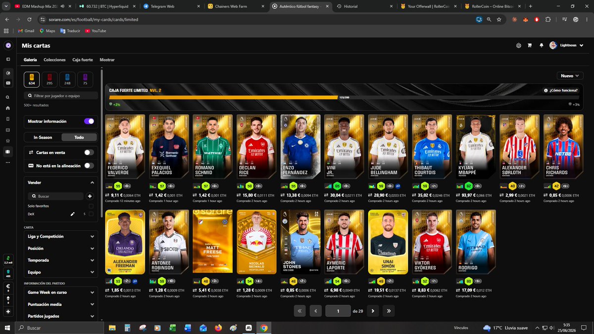Select the Limited yellow card rarity filter (634)
The height and width of the screenshot is (334, 594).
(x=32, y=79)
